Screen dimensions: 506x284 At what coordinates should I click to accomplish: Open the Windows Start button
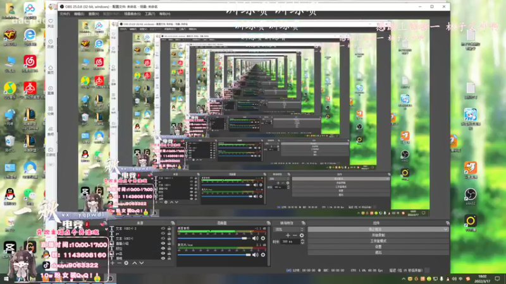click(x=6, y=279)
